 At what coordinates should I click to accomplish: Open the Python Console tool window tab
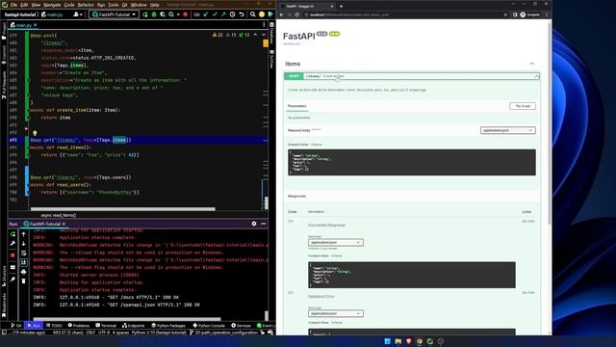click(209, 326)
